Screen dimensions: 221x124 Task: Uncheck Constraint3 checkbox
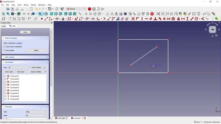[x=5, y=82]
